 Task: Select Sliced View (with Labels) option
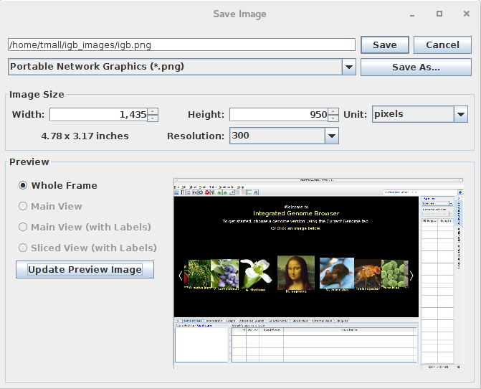[23, 248]
